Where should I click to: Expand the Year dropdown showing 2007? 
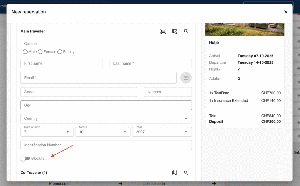coord(162,132)
